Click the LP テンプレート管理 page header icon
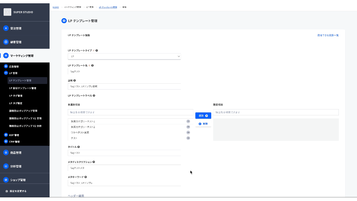The image size is (357, 201). coord(64,20)
